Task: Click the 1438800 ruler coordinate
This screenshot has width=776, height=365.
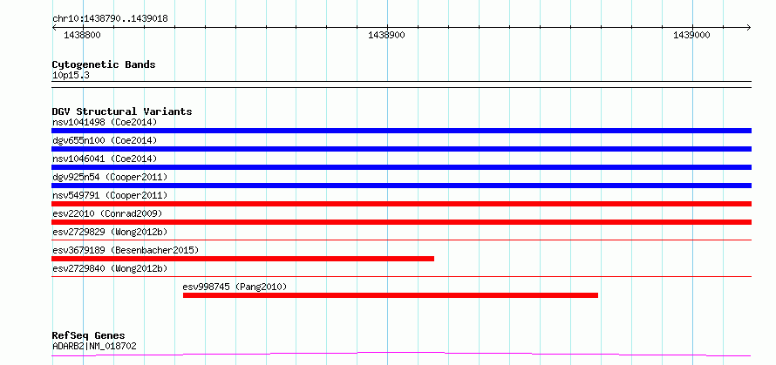Action: tap(83, 35)
